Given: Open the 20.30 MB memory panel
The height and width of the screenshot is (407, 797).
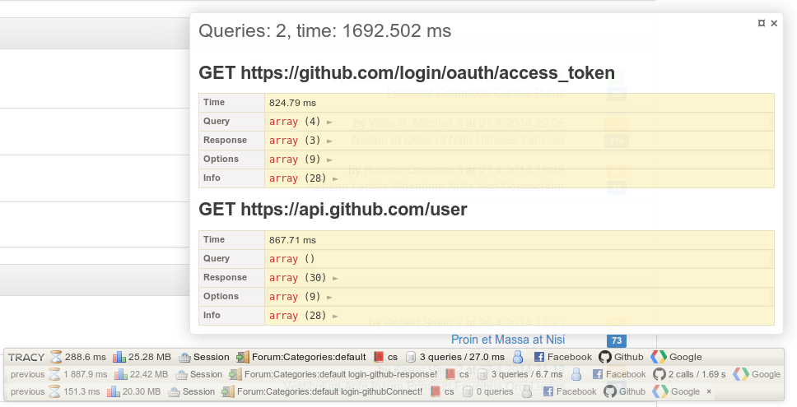Looking at the screenshot, I should tap(133, 391).
